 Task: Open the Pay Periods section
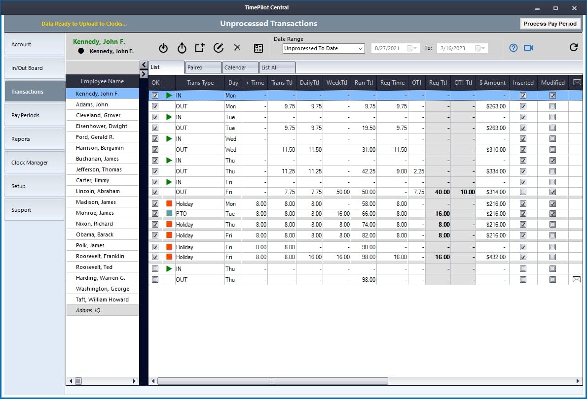click(x=35, y=115)
